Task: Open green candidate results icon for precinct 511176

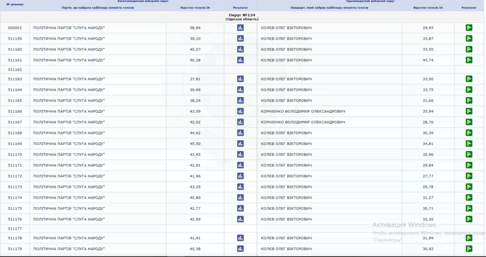Action: [469, 219]
